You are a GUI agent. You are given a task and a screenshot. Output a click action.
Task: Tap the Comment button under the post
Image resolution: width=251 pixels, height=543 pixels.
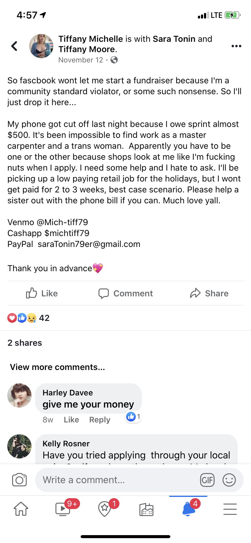(x=125, y=293)
